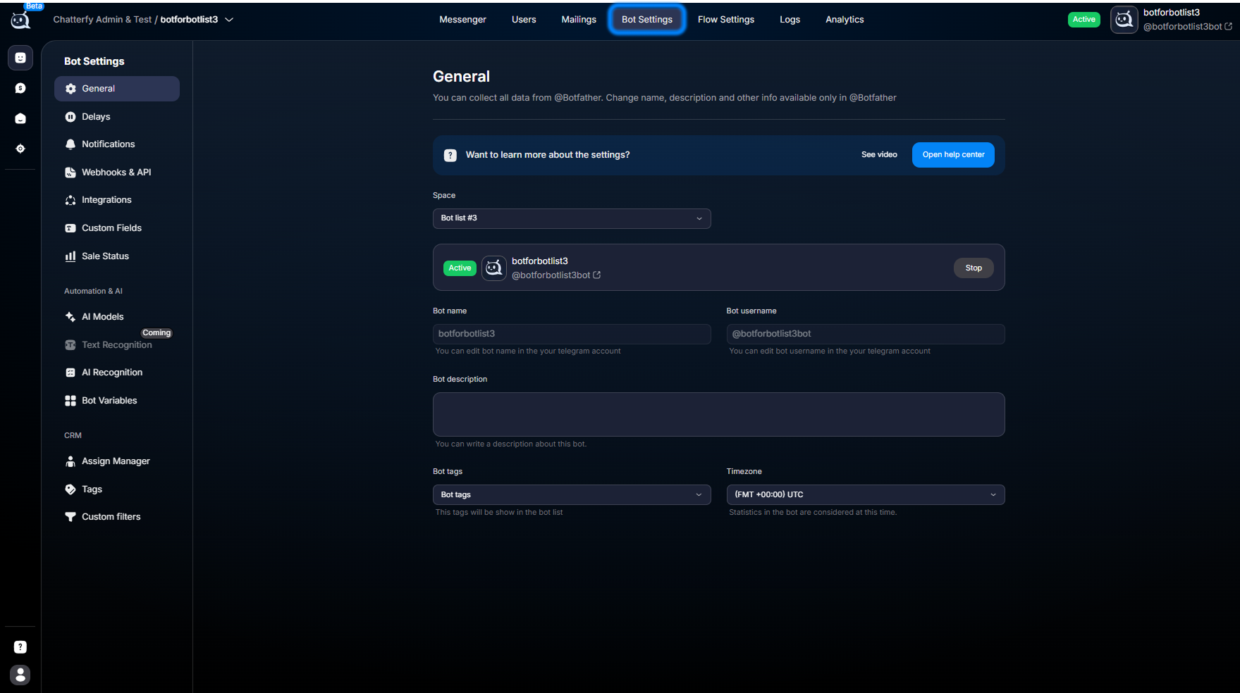The image size is (1240, 693).
Task: Open the Bot tags dropdown
Action: [572, 495]
